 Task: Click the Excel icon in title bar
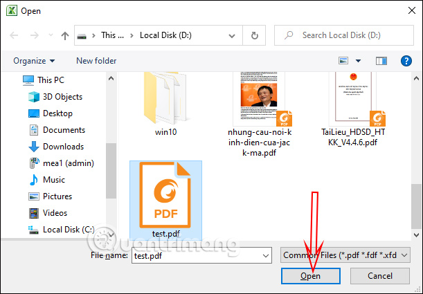coord(11,11)
